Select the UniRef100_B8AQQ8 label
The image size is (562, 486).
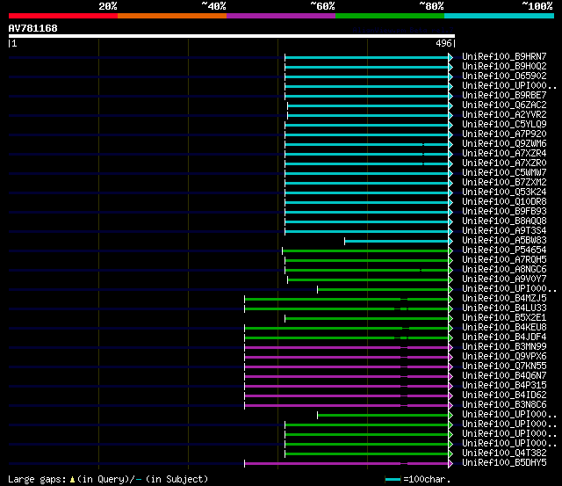(x=504, y=221)
